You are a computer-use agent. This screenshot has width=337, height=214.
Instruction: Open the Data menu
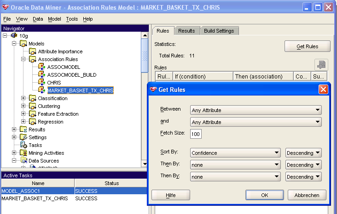pyautogui.click(x=38, y=19)
